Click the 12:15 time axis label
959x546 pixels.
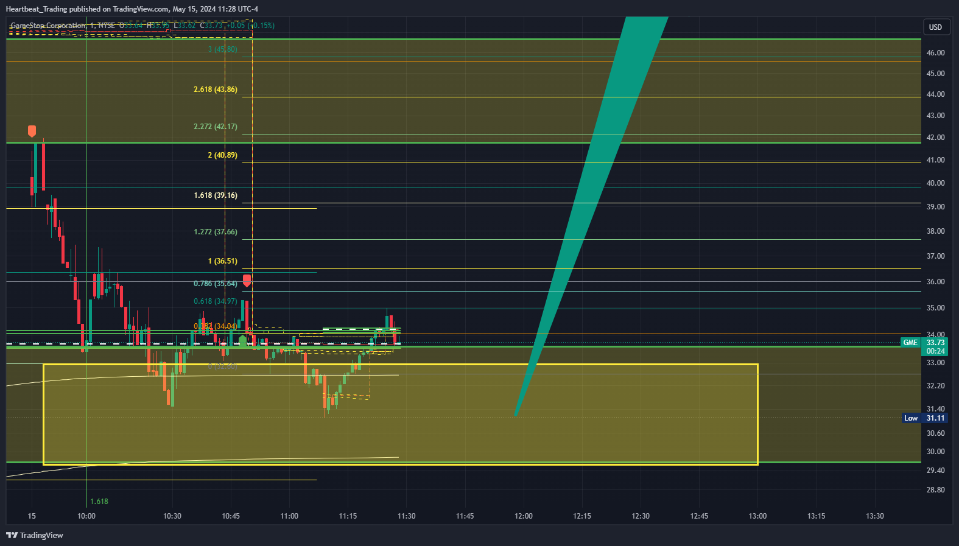pos(582,516)
